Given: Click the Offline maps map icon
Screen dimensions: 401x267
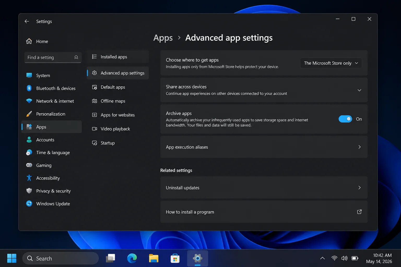Looking at the screenshot, I should pyautogui.click(x=95, y=101).
